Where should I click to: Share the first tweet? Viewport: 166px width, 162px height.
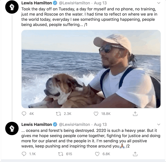point(135,114)
